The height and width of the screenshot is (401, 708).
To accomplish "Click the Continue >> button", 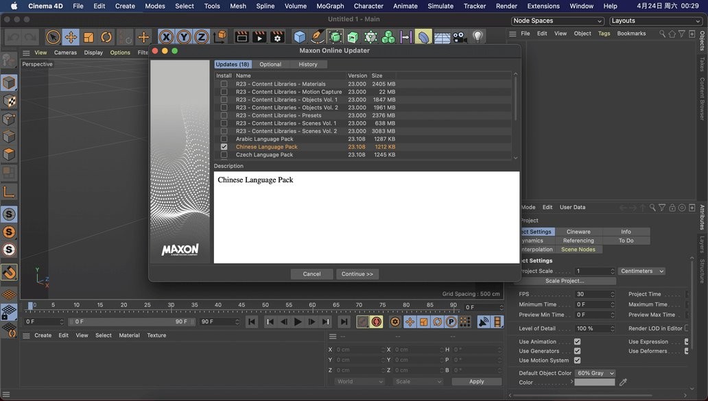I will pos(357,274).
